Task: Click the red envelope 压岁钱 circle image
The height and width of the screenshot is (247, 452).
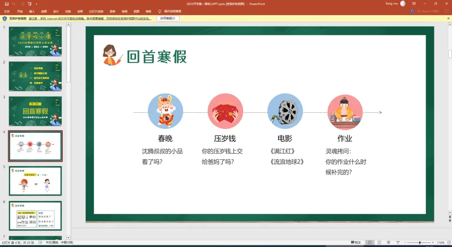Action: (225, 111)
